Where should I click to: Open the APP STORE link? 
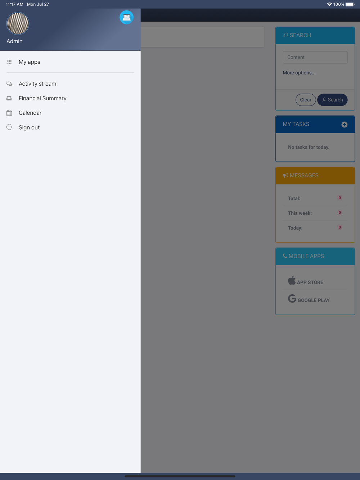[310, 282]
